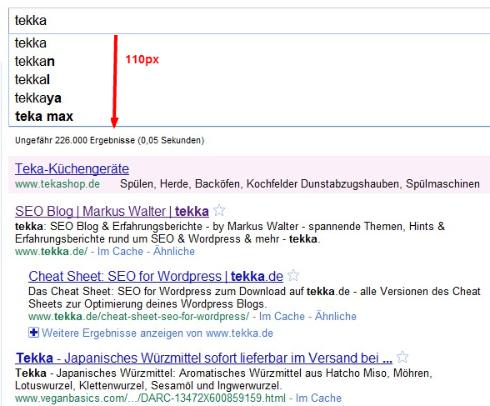Screen dimensions: 490x406
Task: Open Ähnliche for www.tekka.de/ result
Action: click(x=174, y=251)
